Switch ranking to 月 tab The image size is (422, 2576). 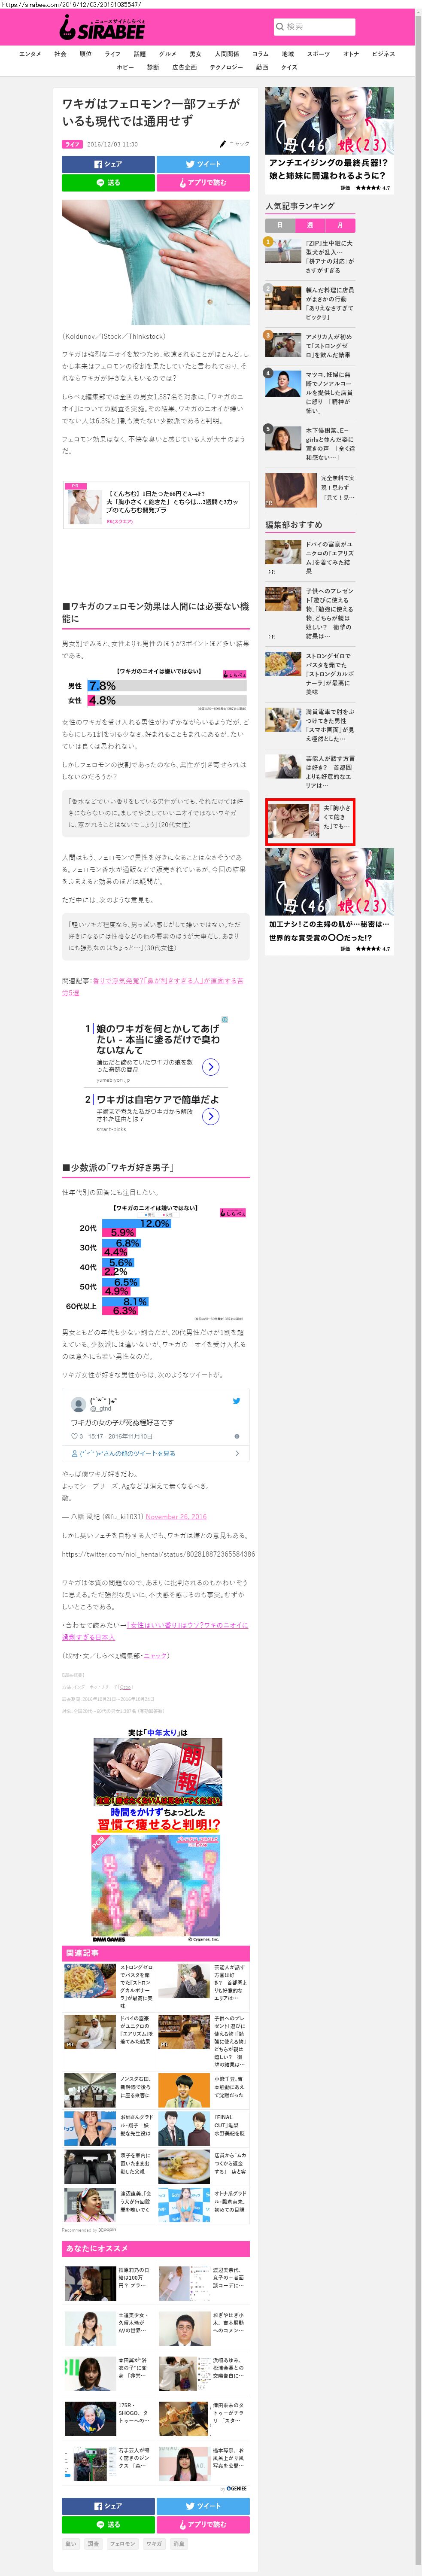(340, 225)
